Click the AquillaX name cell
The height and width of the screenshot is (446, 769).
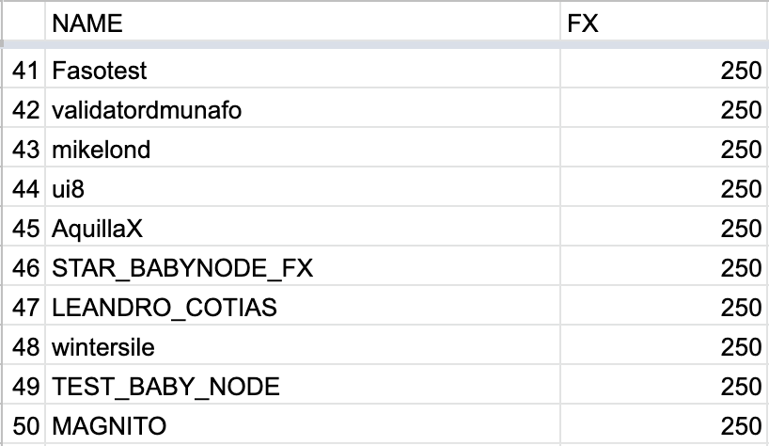click(302, 226)
